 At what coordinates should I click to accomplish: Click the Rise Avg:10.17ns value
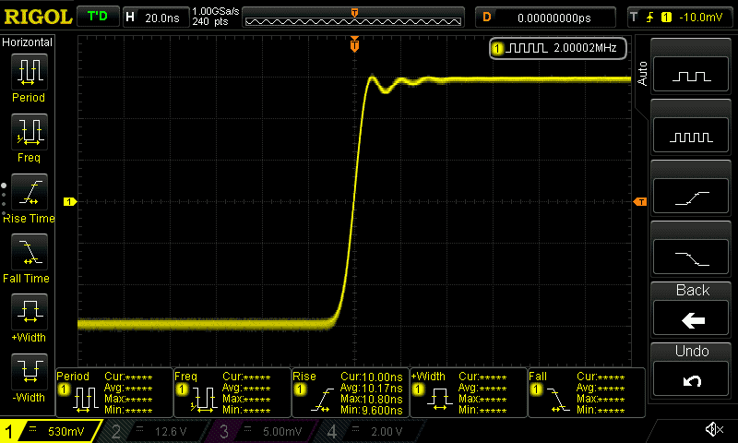pyautogui.click(x=372, y=388)
